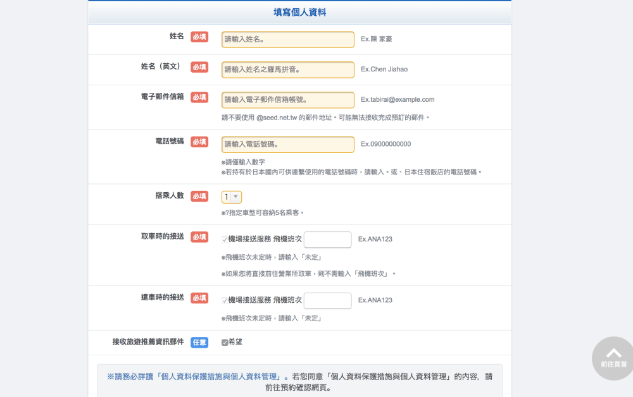Image resolution: width=633 pixels, height=397 pixels.
Task: Click the 必填 badge beside 取車時的接送
Action: pos(199,237)
